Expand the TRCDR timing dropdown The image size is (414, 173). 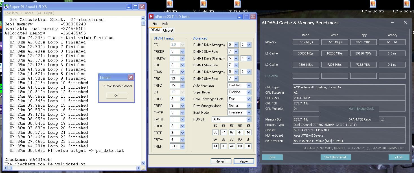[x=182, y=52]
